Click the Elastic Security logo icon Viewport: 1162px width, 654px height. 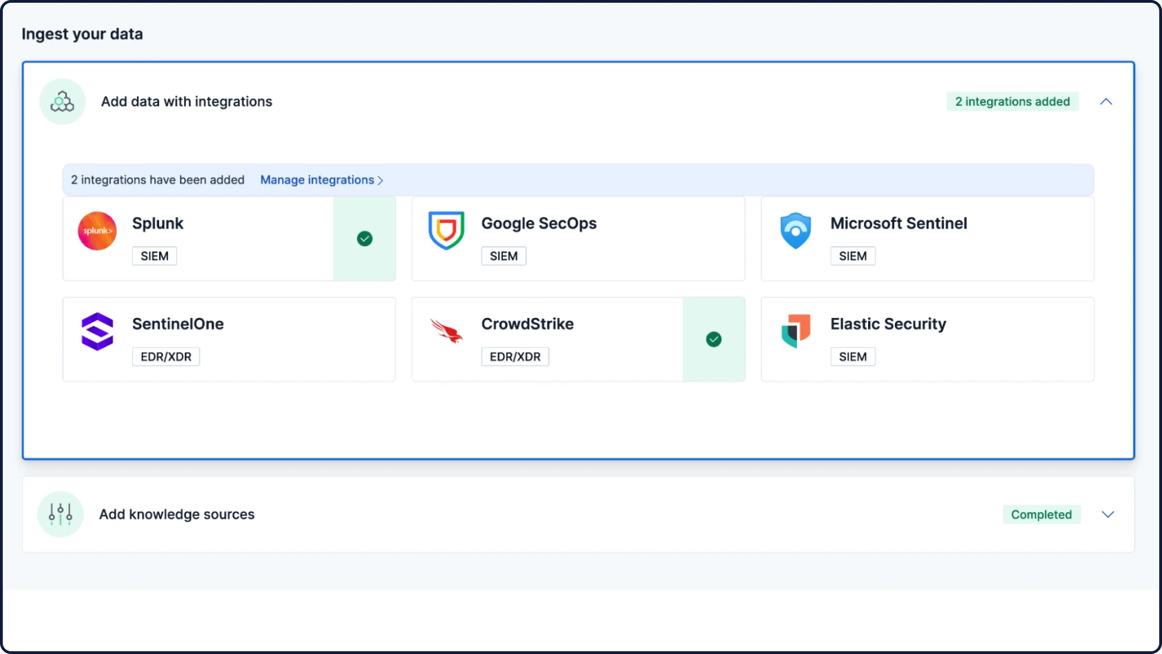[x=795, y=331]
